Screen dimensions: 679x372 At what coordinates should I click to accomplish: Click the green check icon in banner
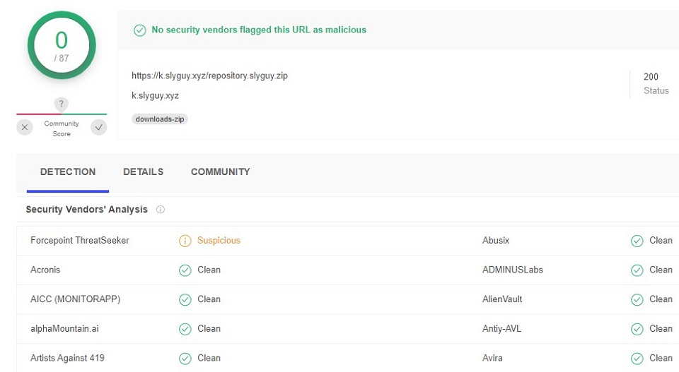pyautogui.click(x=140, y=30)
